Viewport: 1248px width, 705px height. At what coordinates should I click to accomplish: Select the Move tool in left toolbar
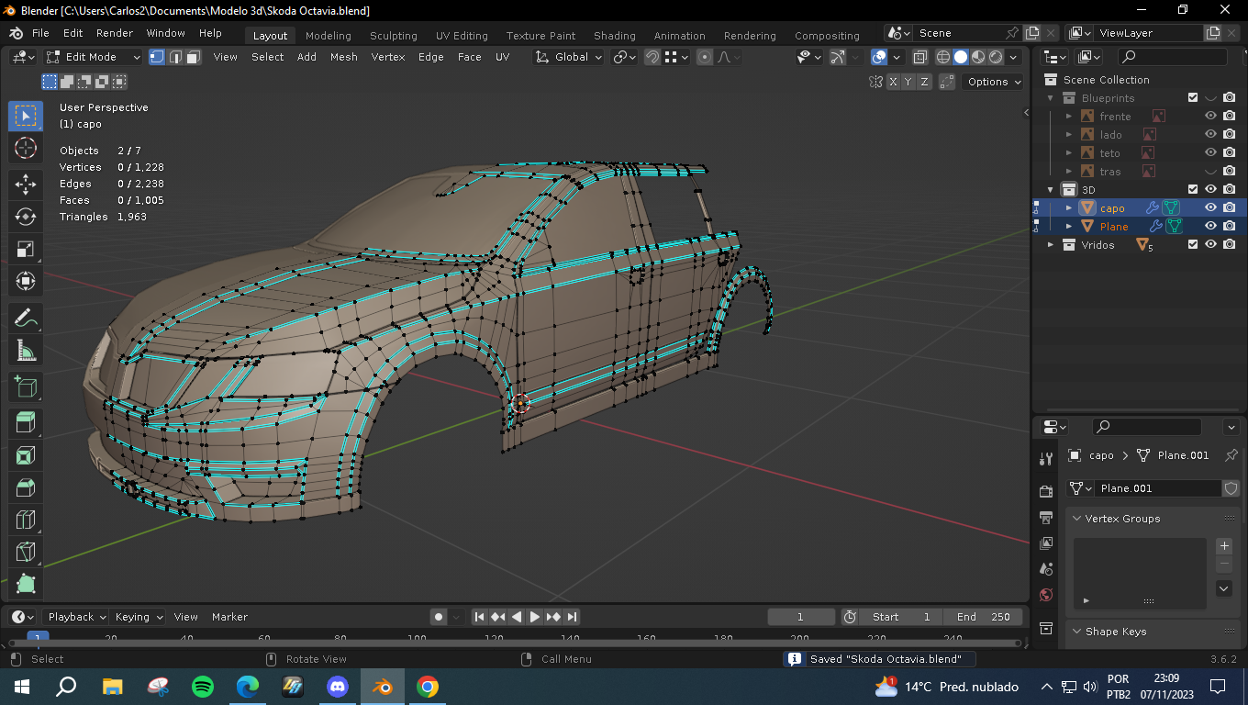pyautogui.click(x=26, y=183)
